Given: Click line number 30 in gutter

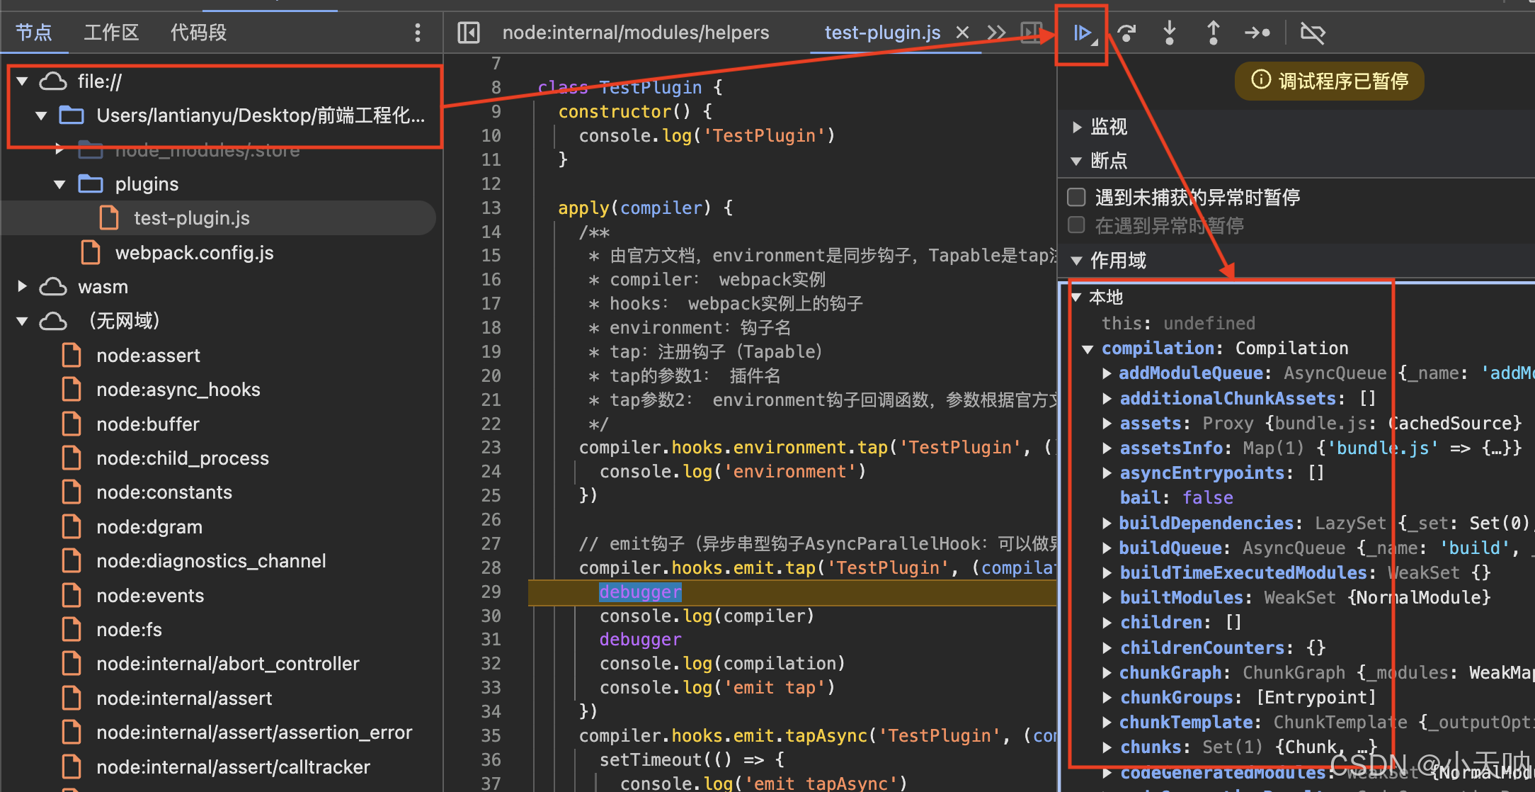Looking at the screenshot, I should point(491,616).
